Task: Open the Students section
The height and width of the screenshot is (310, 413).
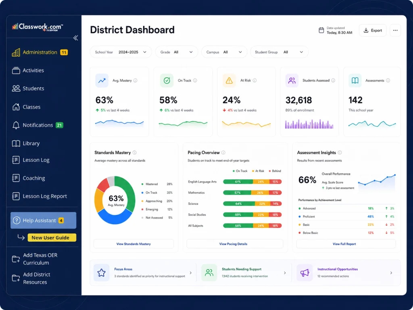Action: [28, 88]
